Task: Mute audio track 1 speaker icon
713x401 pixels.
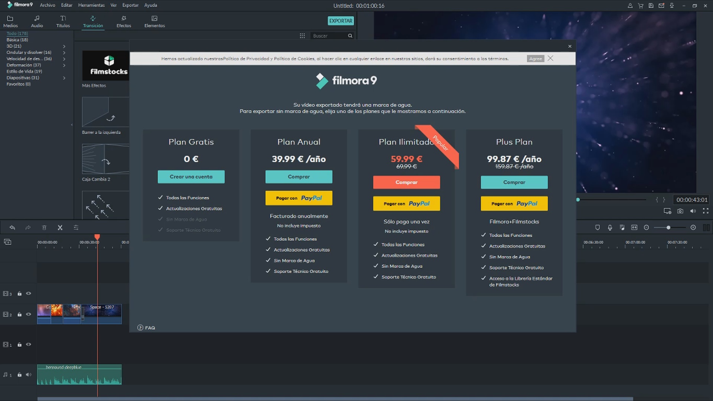Action: click(29, 375)
